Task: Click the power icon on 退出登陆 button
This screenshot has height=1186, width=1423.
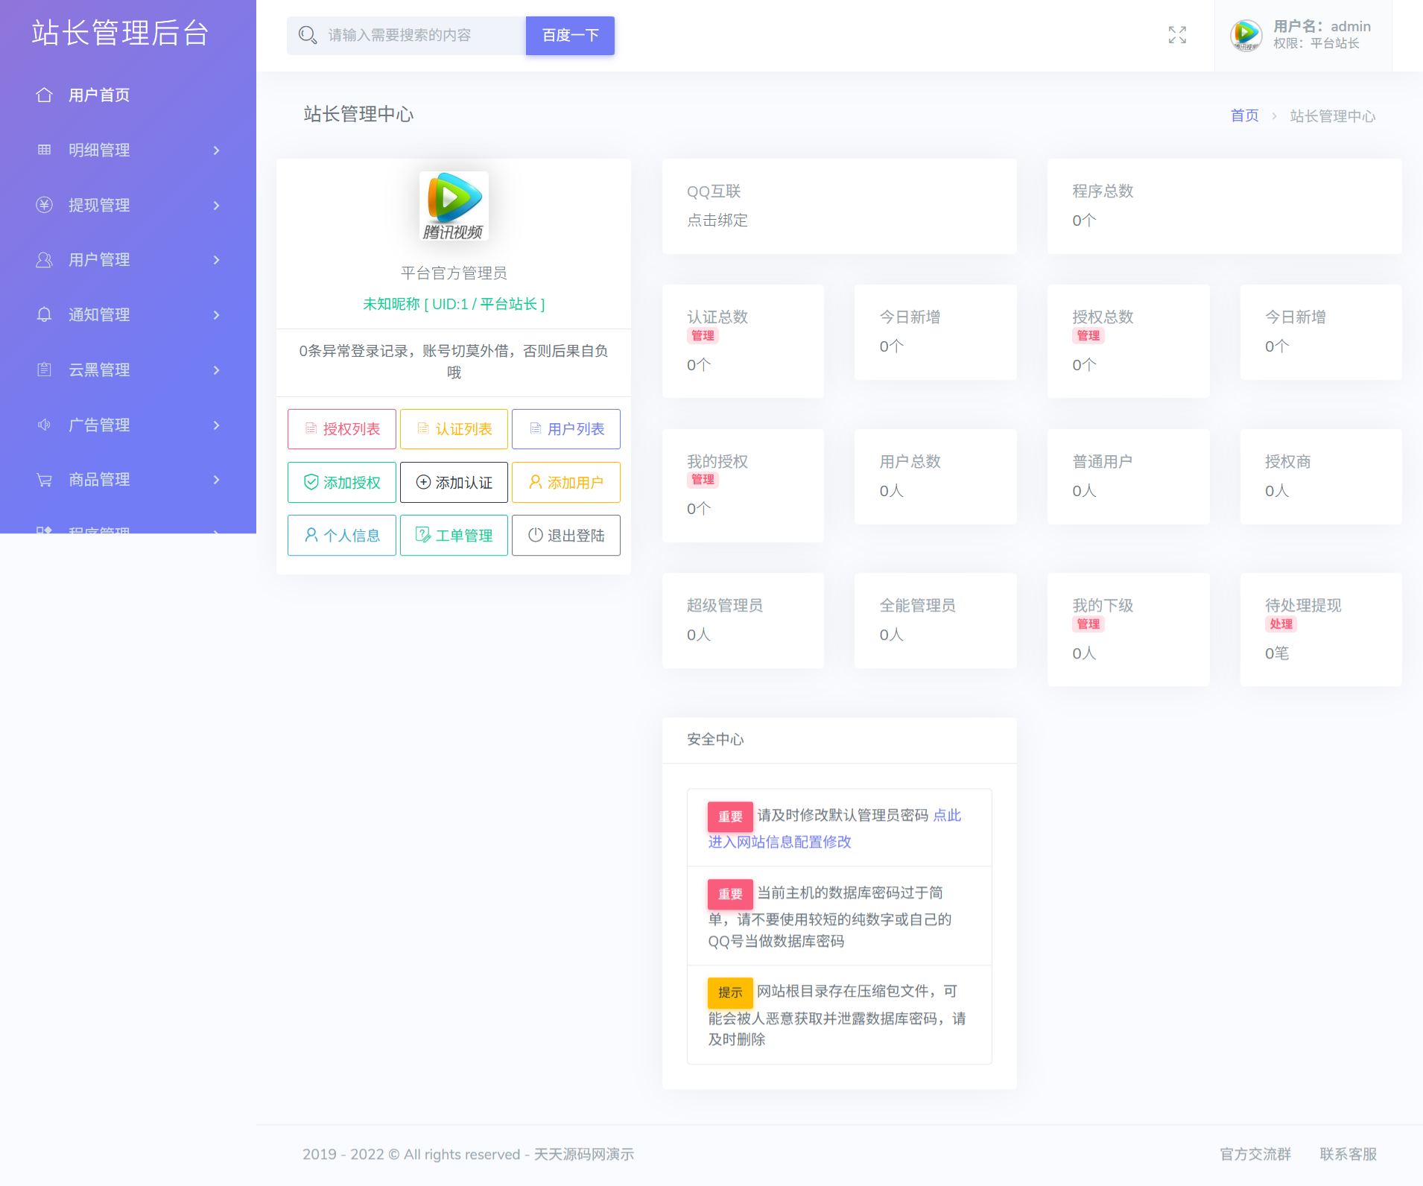Action: coord(534,535)
